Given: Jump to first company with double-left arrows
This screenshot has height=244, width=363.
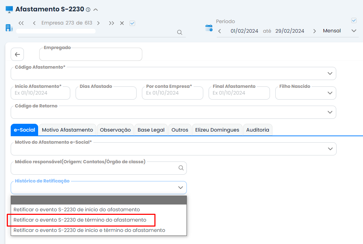Looking at the screenshot, I should (x=21, y=23).
